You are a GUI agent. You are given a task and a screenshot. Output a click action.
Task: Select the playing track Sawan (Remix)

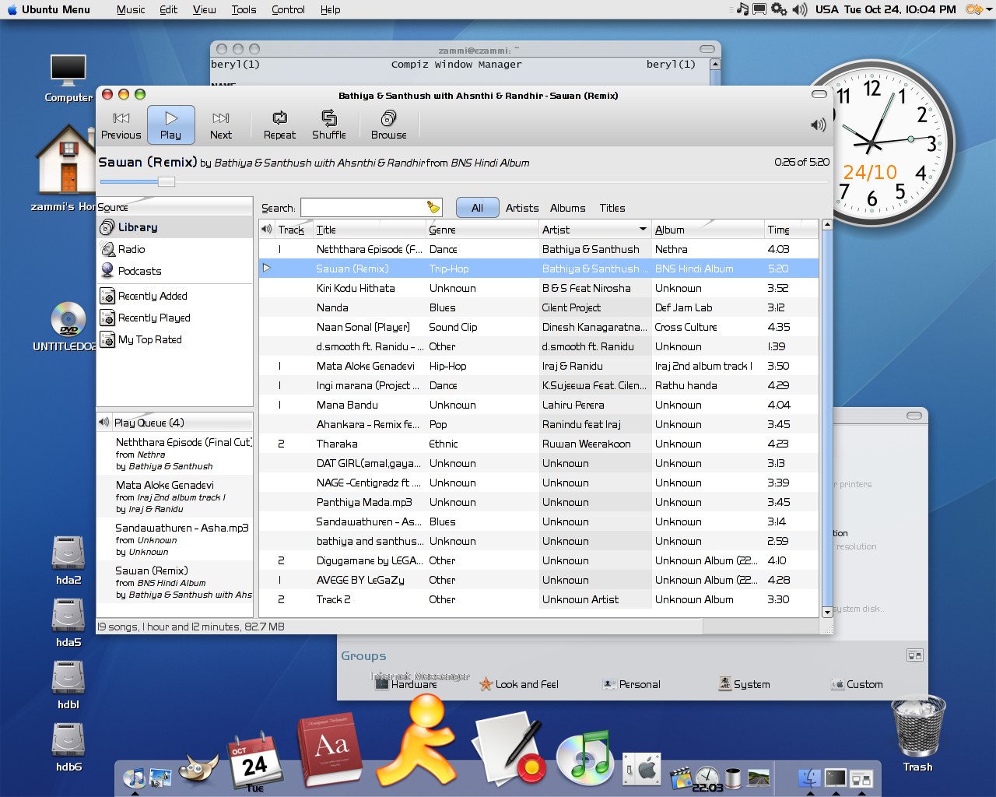pyautogui.click(x=538, y=269)
